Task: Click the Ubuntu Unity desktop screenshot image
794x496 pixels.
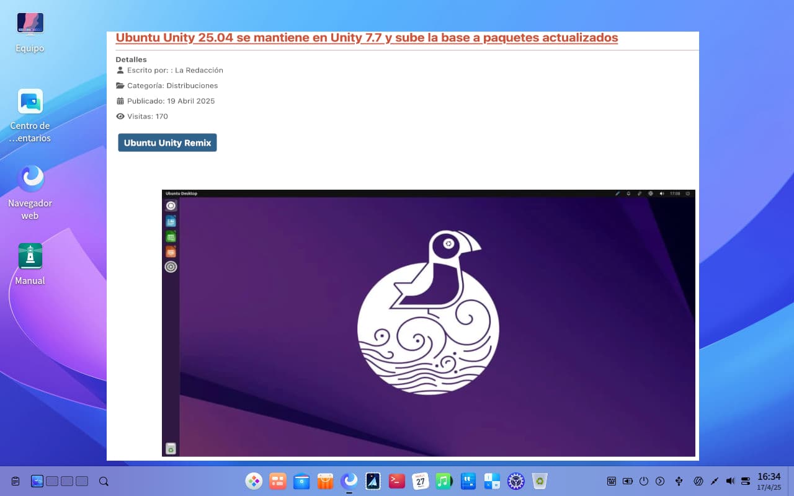Action: pos(429,323)
